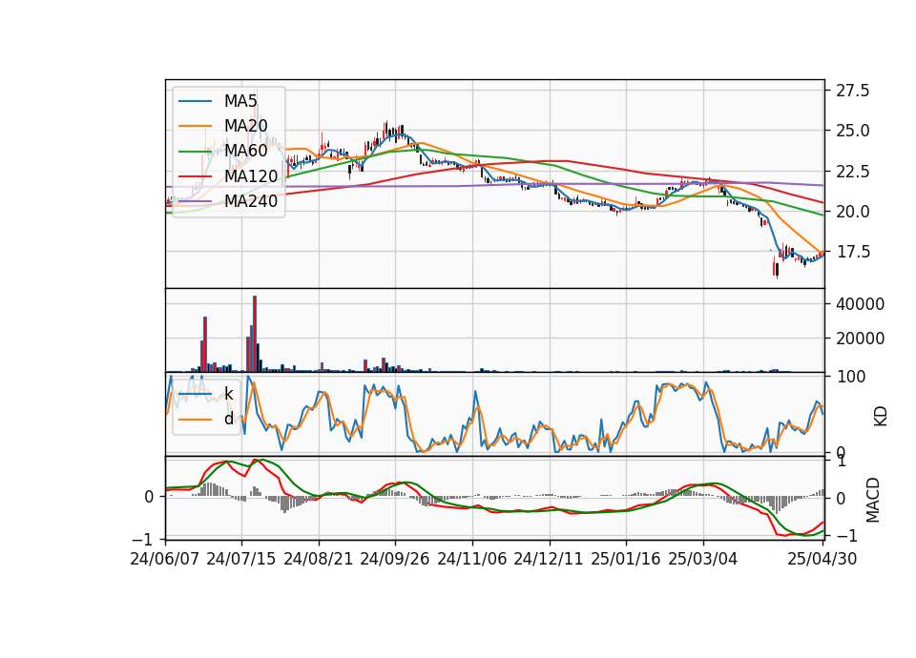Screen dimensions: 916x658
Task: Click the 24/06/07 date label
Action: [165, 560]
